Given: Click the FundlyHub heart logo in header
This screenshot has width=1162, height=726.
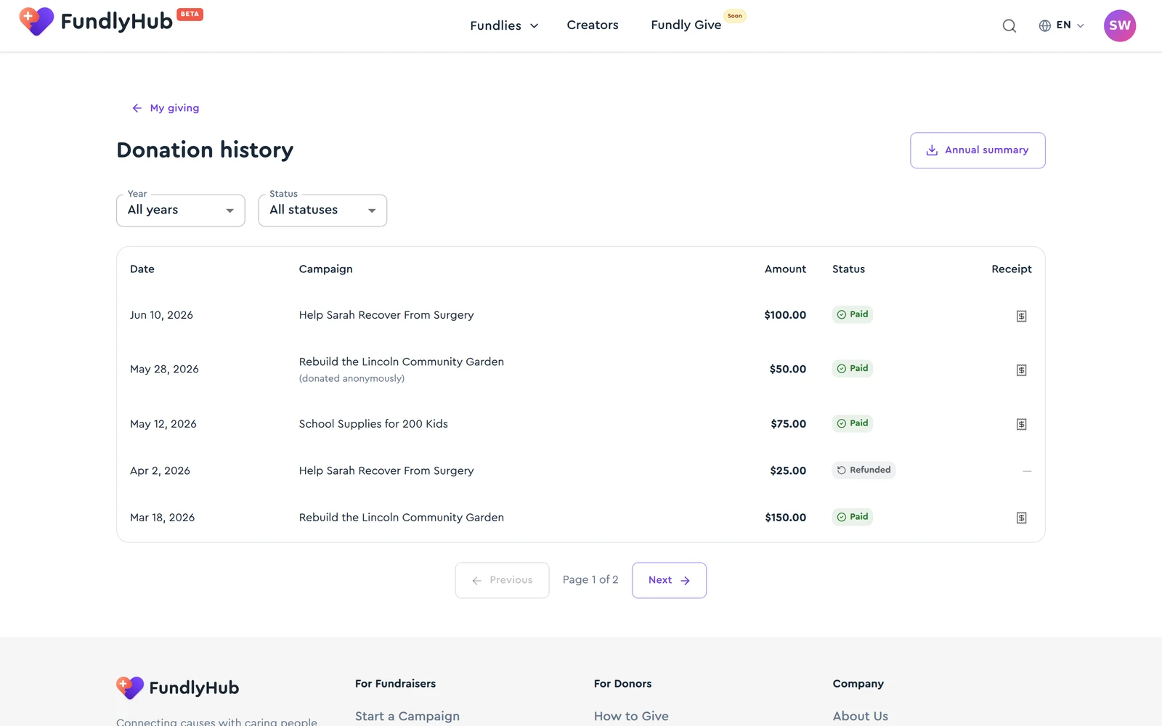Looking at the screenshot, I should tap(36, 21).
